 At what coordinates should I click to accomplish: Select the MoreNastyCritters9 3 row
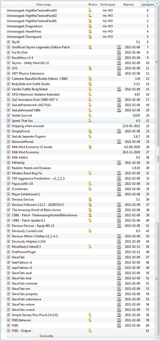click(x=80, y=247)
